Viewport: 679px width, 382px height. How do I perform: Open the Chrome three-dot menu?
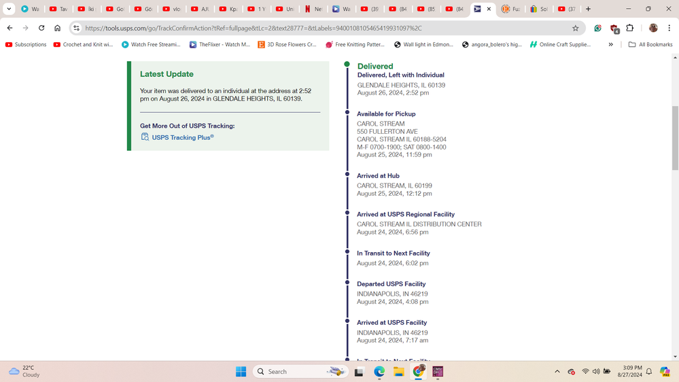[x=669, y=28]
